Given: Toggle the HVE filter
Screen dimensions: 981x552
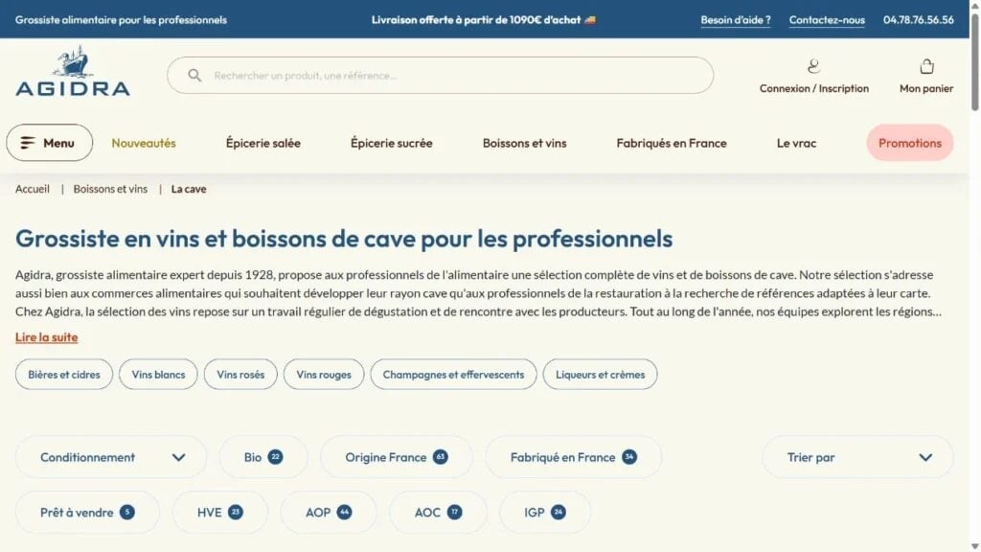Looking at the screenshot, I should click(x=219, y=513).
